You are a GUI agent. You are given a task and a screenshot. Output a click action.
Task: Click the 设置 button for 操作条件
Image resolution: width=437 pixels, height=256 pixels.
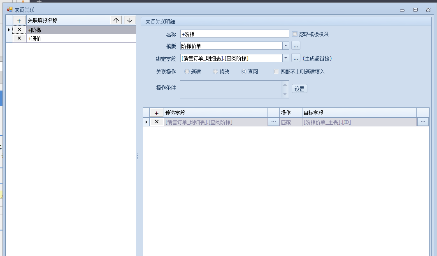(299, 89)
